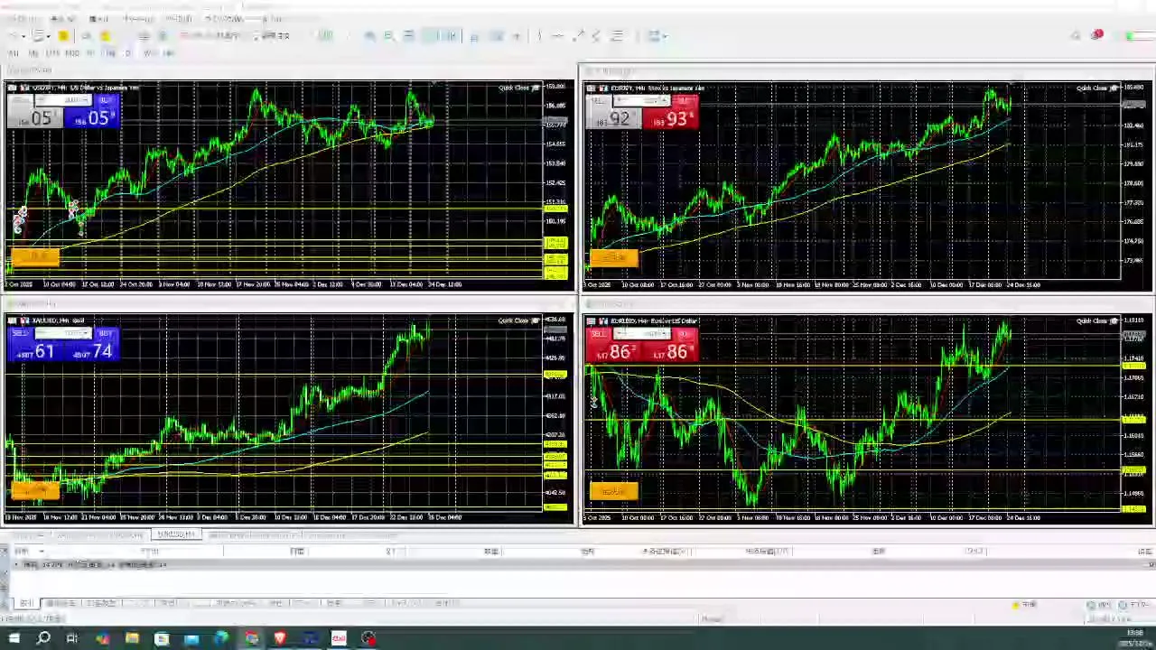
Task: Click the lot volume field on EURJPY panel
Action: [642, 99]
